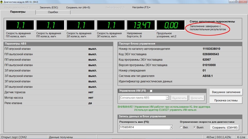Select the Выкл. speed limit radio button
The height and width of the screenshot is (139, 248).
click(x=195, y=127)
